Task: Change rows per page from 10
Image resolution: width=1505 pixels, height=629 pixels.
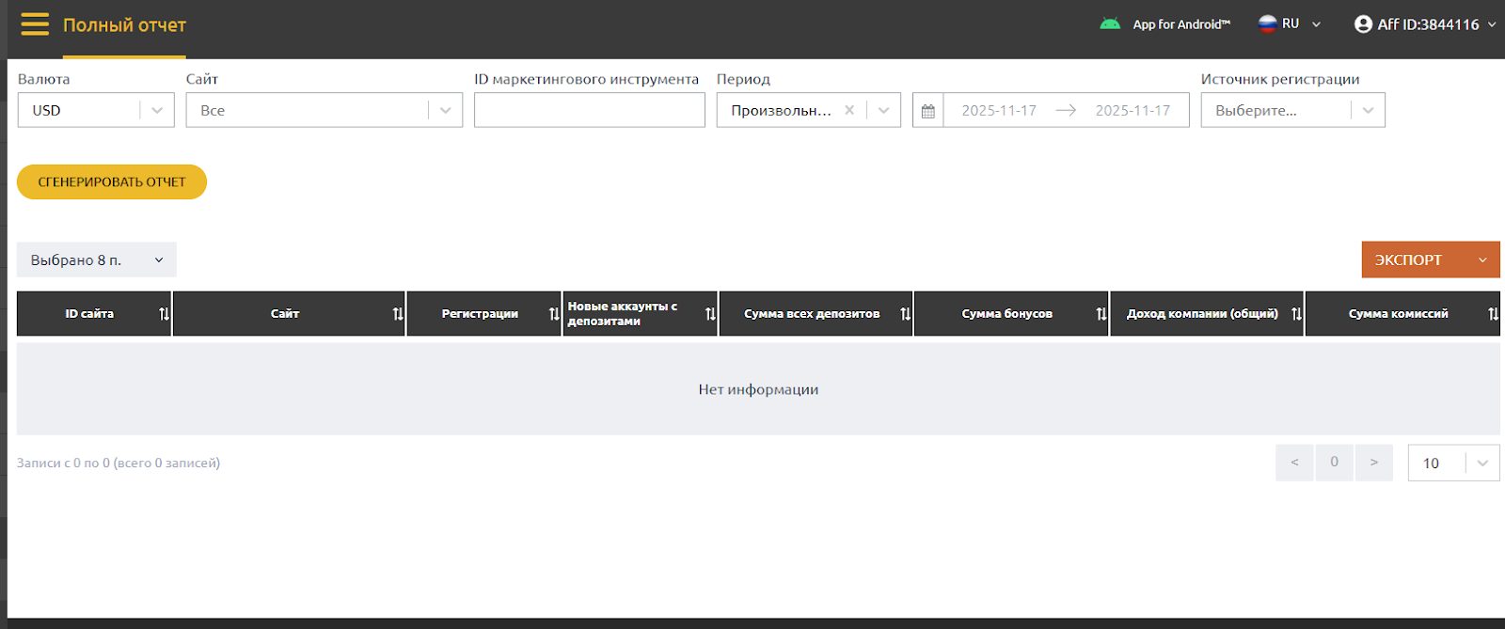Action: coord(1481,463)
